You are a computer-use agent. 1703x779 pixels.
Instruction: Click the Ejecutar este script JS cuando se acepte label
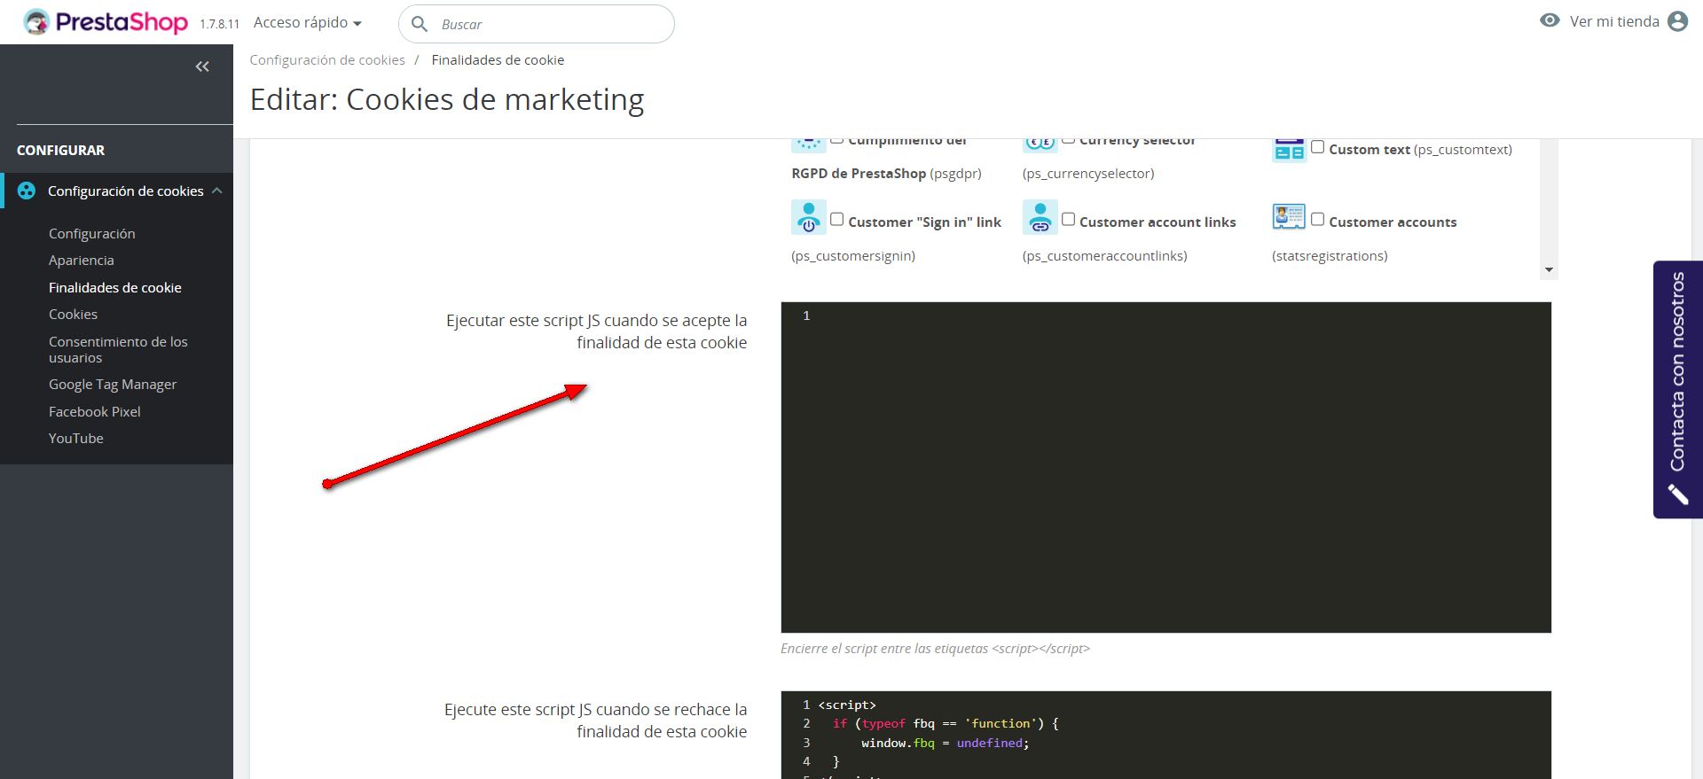pyautogui.click(x=596, y=331)
